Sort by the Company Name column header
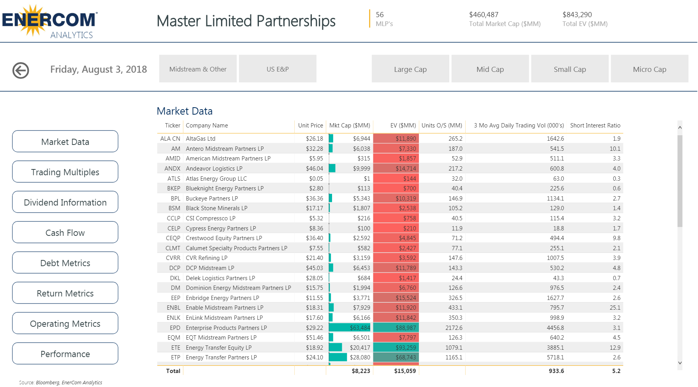Viewport: 698px width, 387px height. point(207,126)
